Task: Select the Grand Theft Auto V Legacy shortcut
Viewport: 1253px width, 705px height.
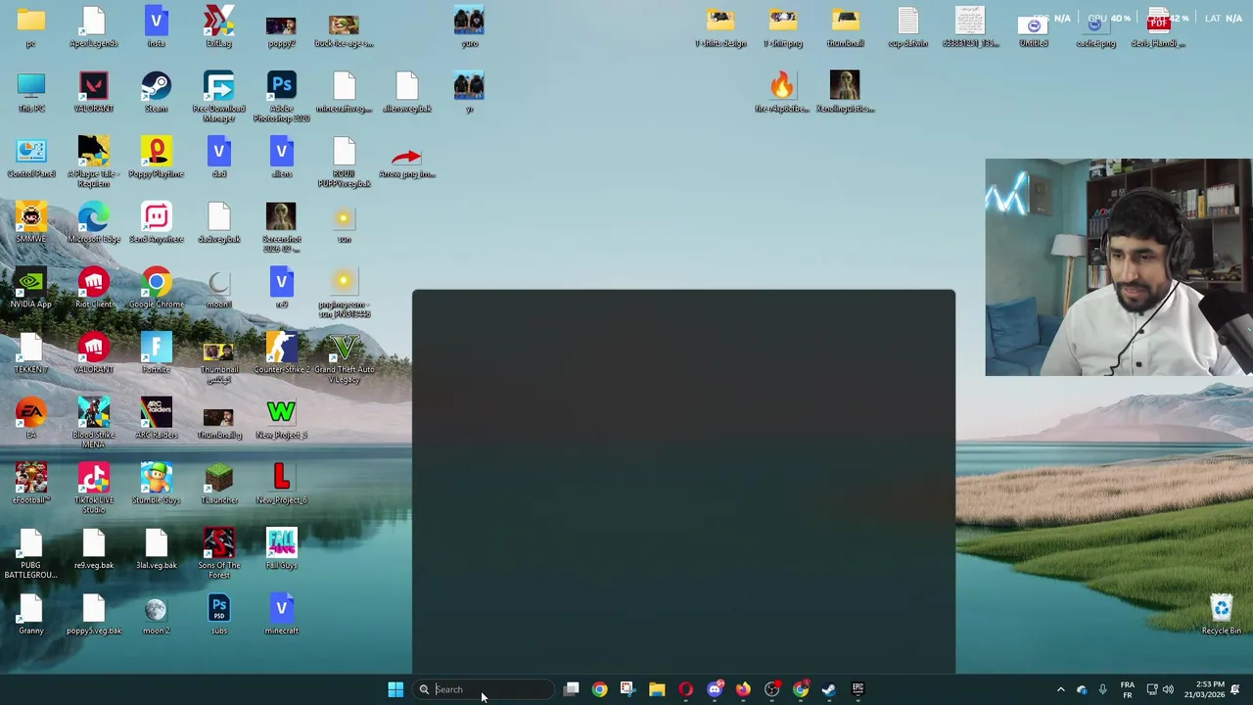Action: pyautogui.click(x=344, y=357)
